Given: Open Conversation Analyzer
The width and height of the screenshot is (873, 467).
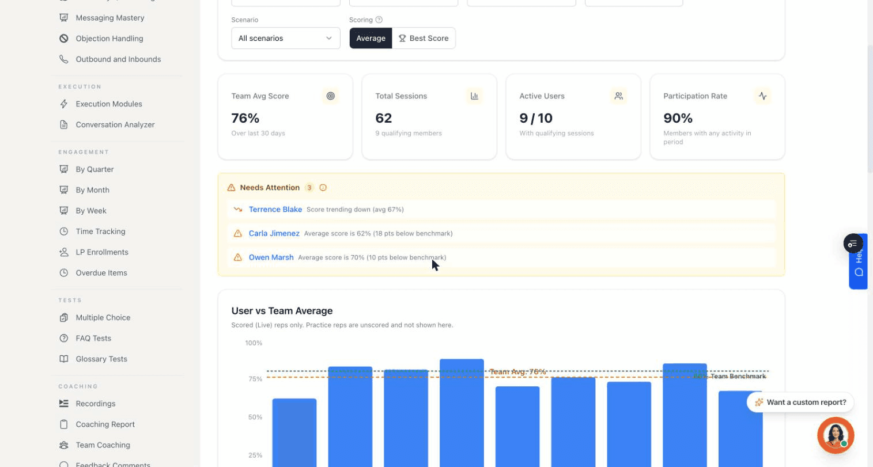Looking at the screenshot, I should pyautogui.click(x=115, y=125).
